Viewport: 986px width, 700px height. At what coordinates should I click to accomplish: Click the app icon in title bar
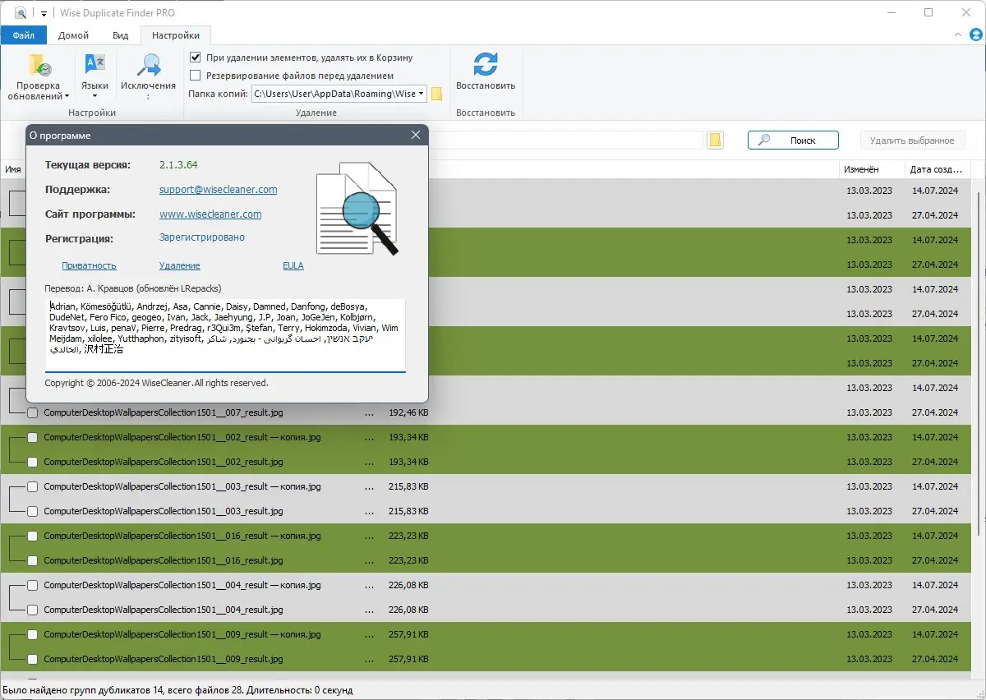click(x=21, y=12)
